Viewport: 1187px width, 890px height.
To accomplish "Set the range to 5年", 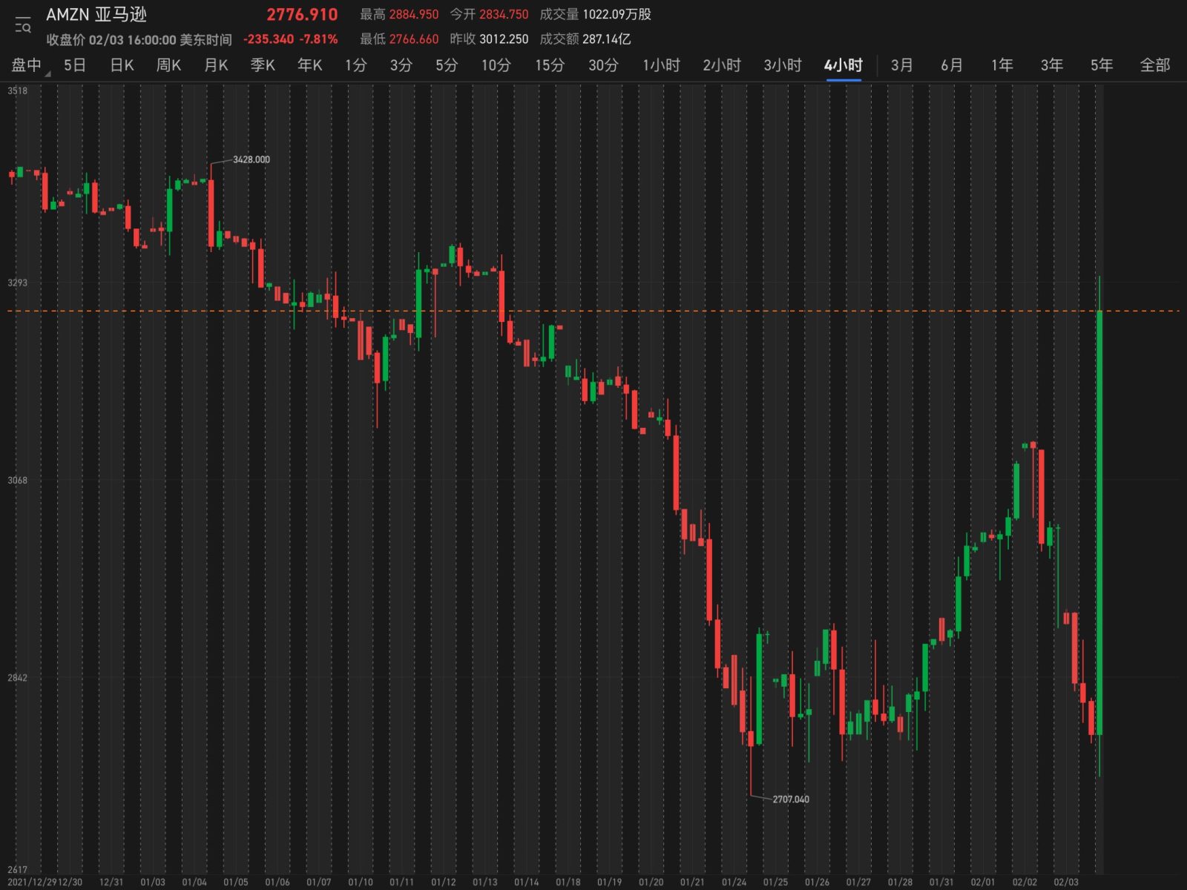I will (1102, 65).
